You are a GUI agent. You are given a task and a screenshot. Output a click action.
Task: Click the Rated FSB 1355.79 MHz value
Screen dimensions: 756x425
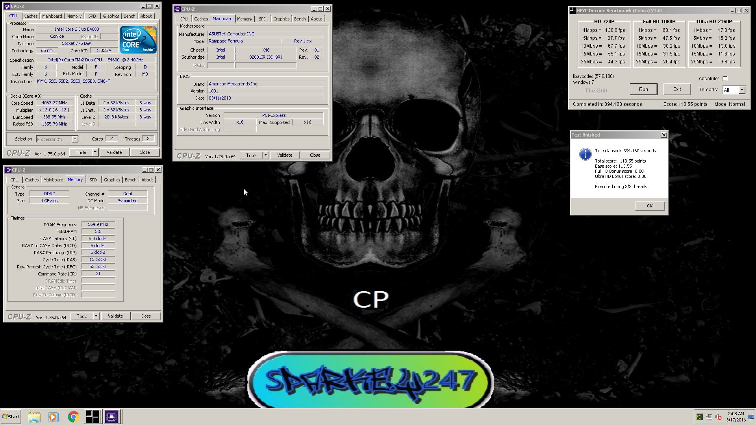(x=54, y=124)
